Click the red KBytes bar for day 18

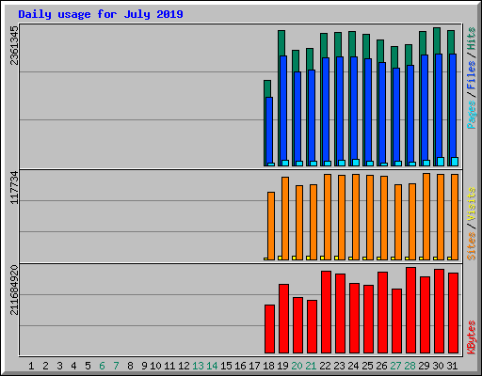269,329
